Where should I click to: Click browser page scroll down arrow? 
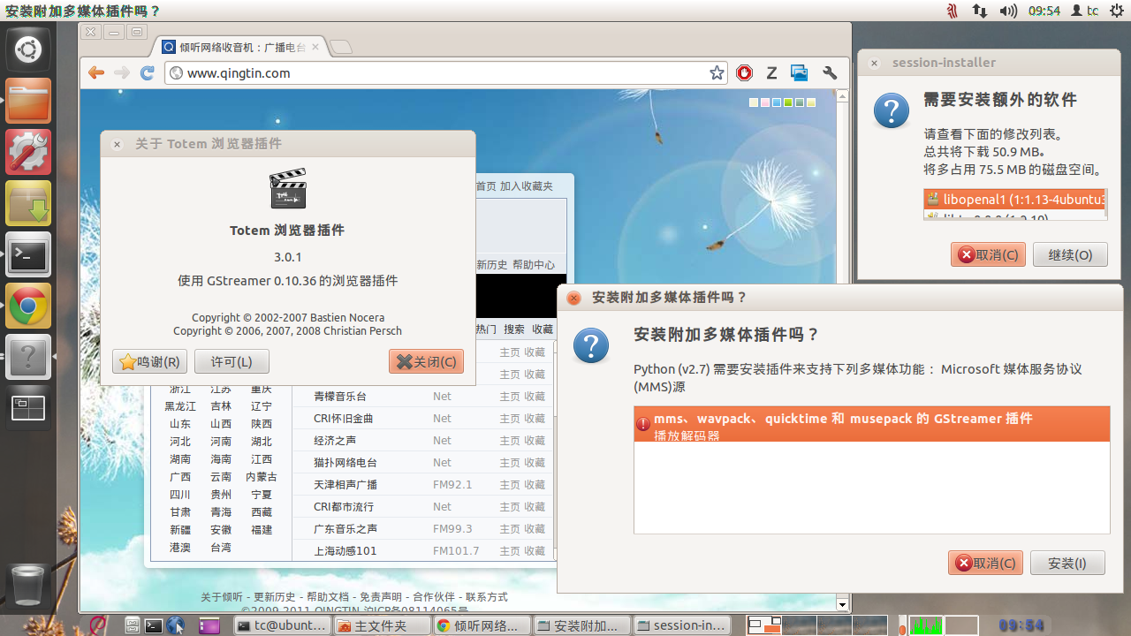tap(843, 605)
